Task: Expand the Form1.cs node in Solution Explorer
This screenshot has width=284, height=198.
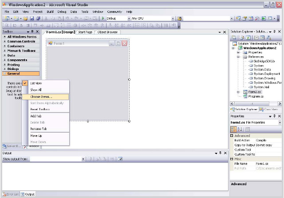Action: [x=238, y=92]
